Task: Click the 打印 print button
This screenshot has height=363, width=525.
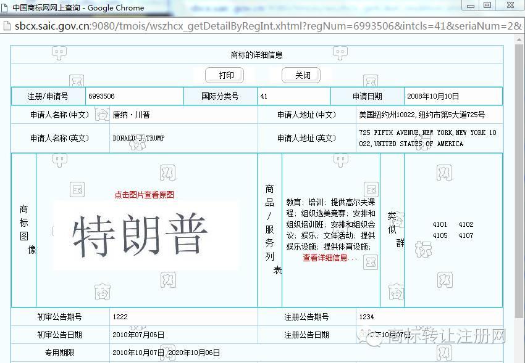Action: click(226, 75)
